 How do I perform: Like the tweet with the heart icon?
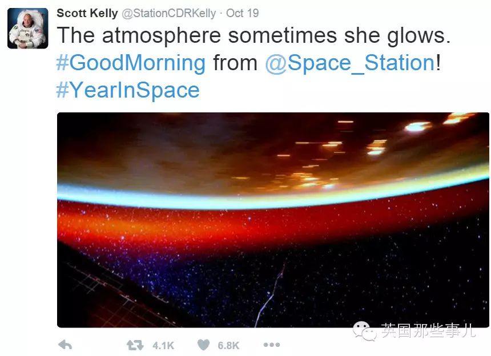tap(204, 345)
